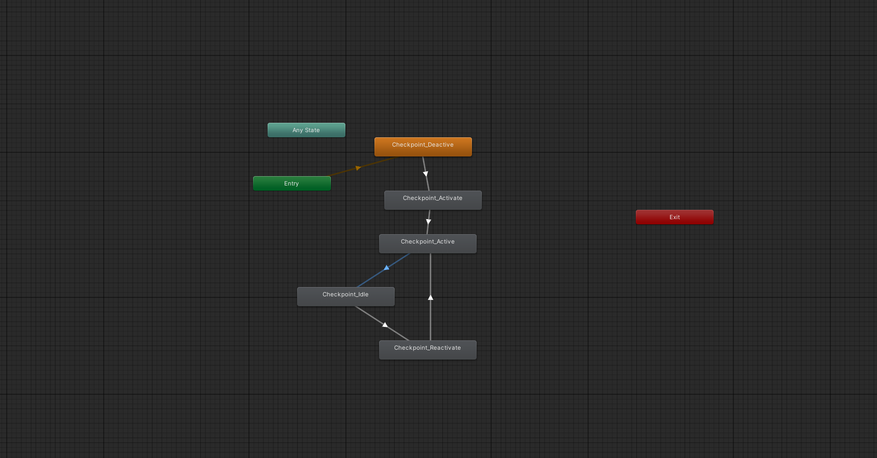Select the Any State node
877x458 pixels.
(x=306, y=130)
